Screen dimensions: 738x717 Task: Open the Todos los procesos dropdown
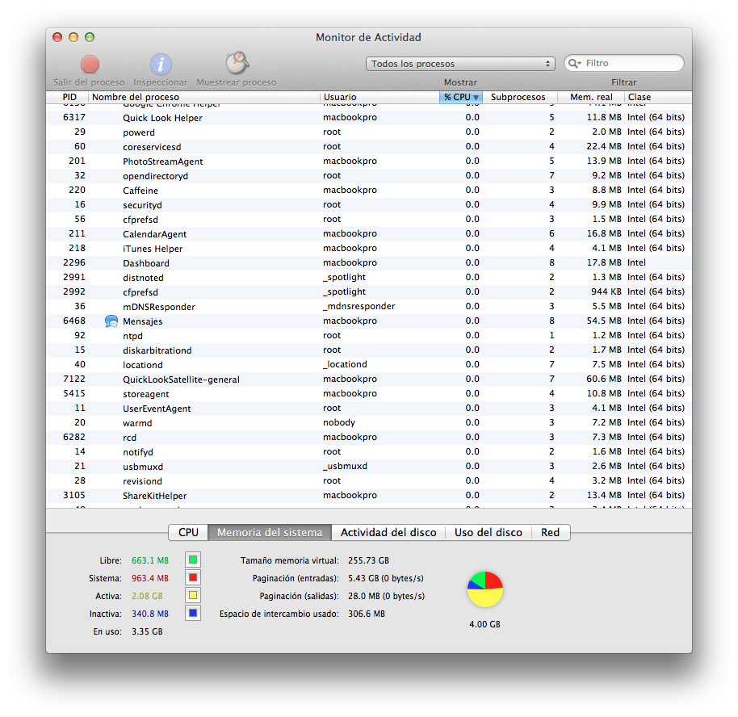click(460, 64)
